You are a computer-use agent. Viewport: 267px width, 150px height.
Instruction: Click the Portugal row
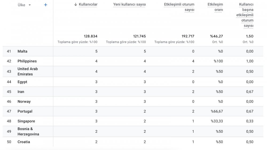pyautogui.click(x=25, y=111)
